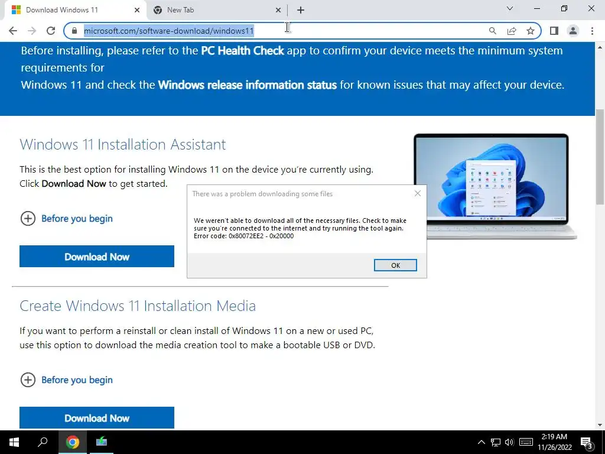Click the browser forward arrow
The image size is (605, 454).
click(x=32, y=31)
